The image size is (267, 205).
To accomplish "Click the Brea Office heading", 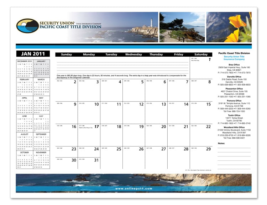I will pos(234,65).
